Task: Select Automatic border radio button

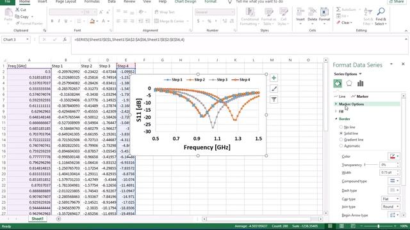Action: 341,146
